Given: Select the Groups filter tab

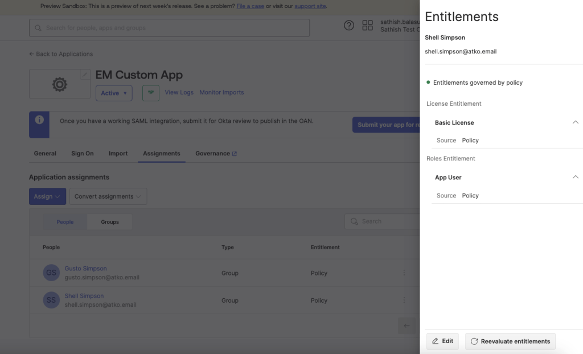Looking at the screenshot, I should (110, 221).
